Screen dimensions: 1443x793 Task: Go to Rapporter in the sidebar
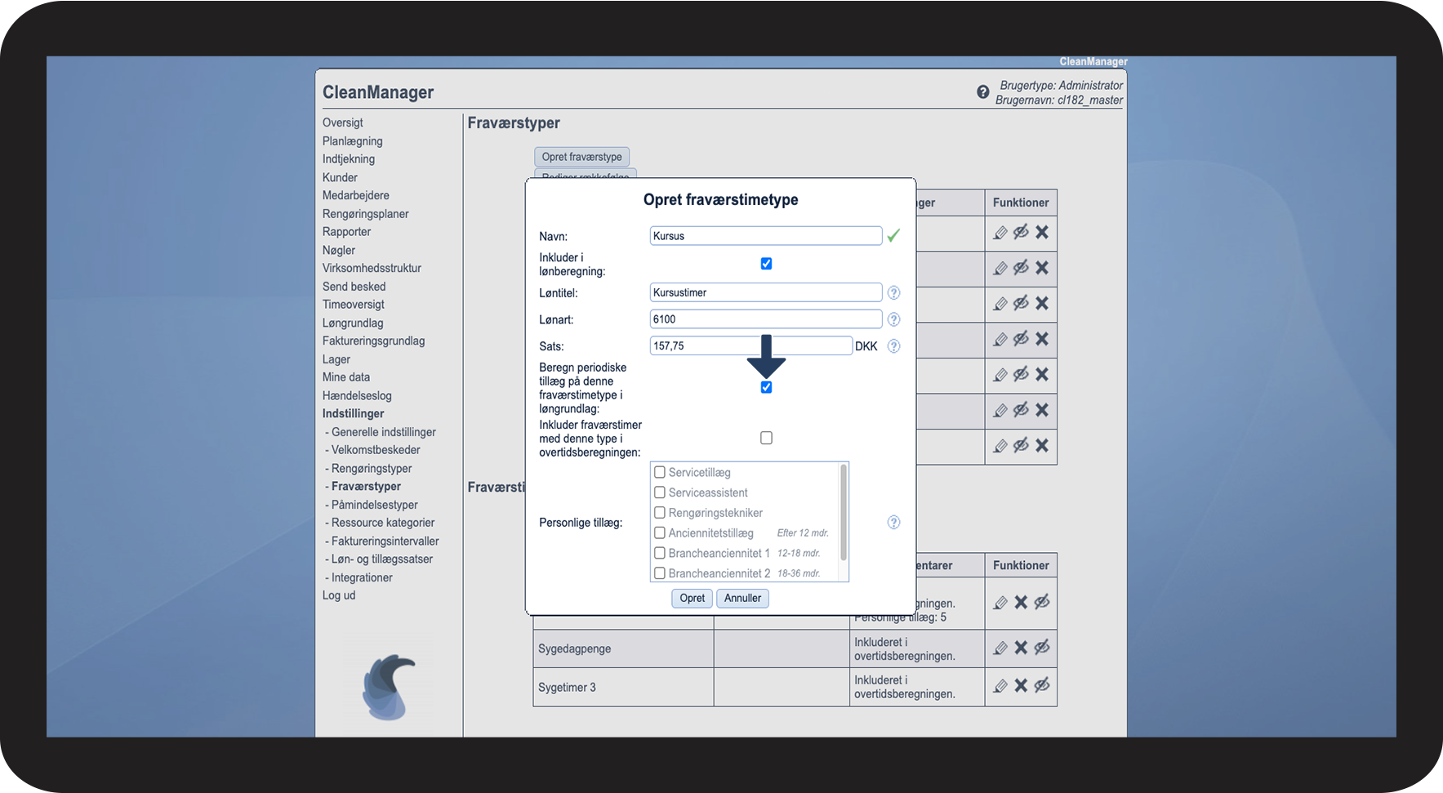[346, 232]
